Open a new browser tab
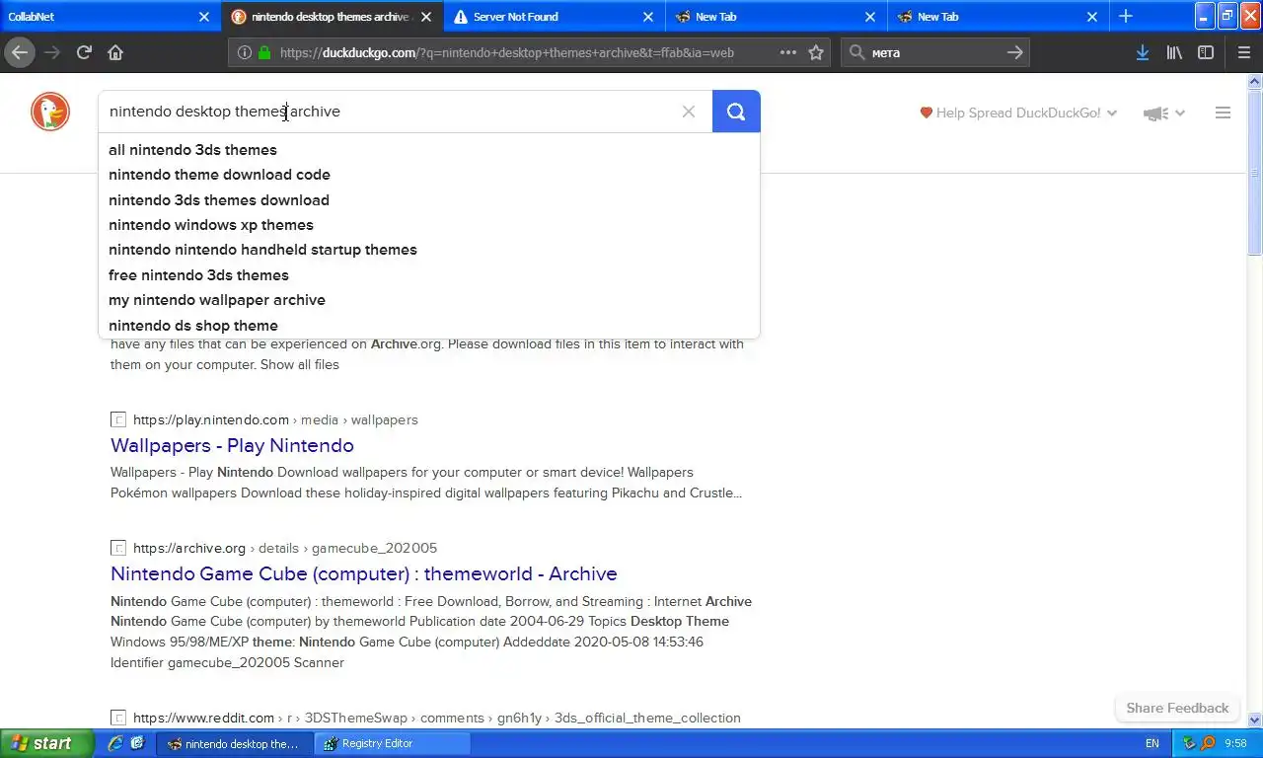The image size is (1263, 758). click(x=1126, y=16)
